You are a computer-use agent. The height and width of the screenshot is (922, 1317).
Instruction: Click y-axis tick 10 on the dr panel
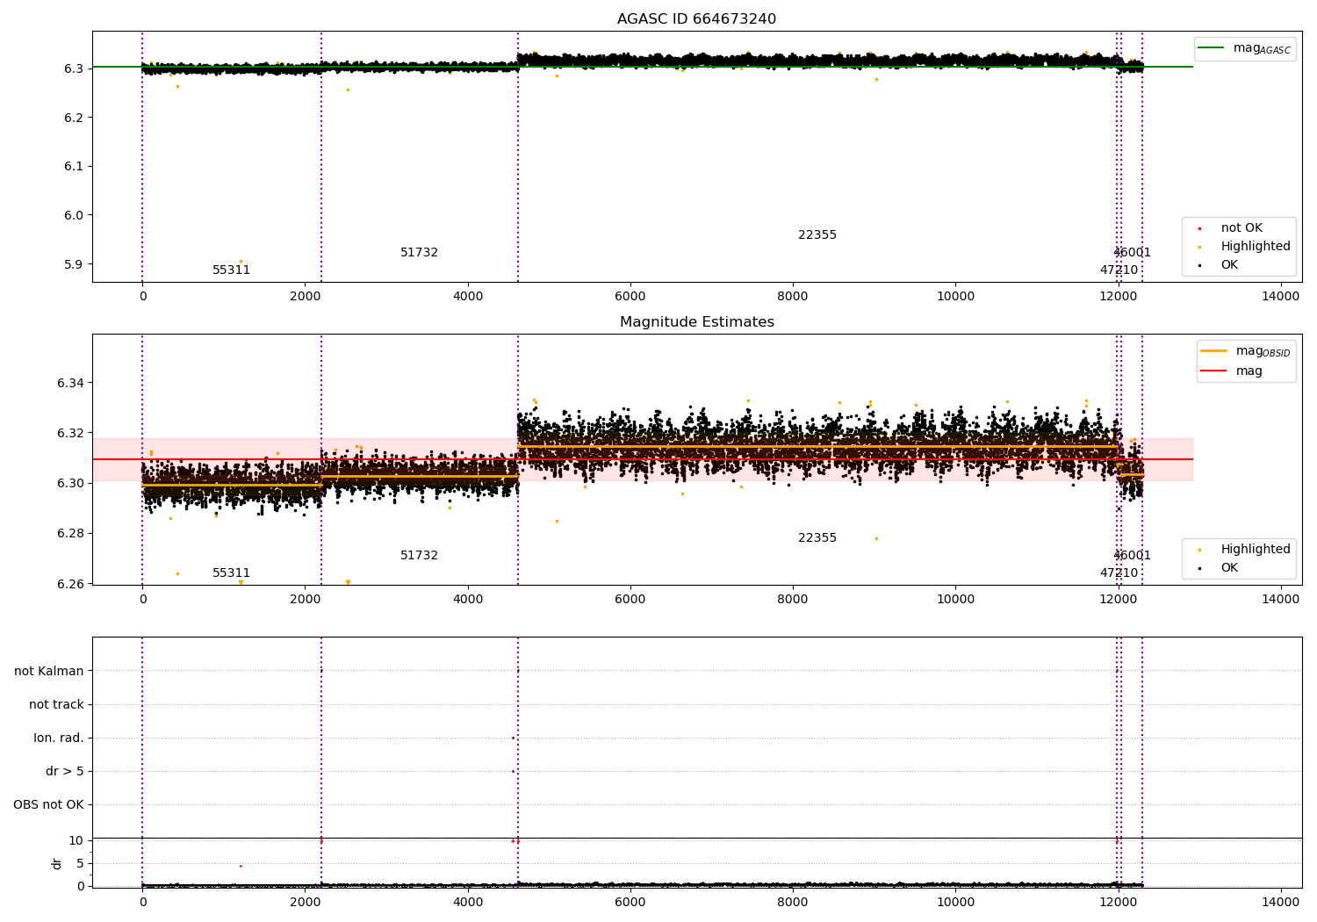click(x=76, y=841)
